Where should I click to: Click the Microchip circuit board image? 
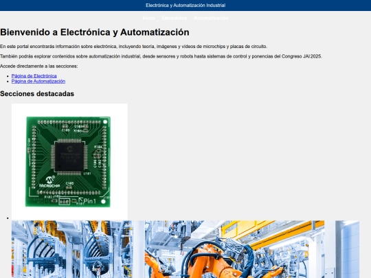click(x=69, y=162)
